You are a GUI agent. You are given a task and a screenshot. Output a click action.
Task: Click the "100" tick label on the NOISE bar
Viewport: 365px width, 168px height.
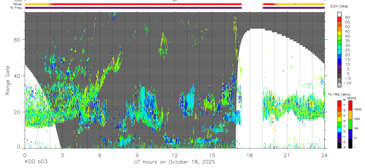[x=356, y=128]
